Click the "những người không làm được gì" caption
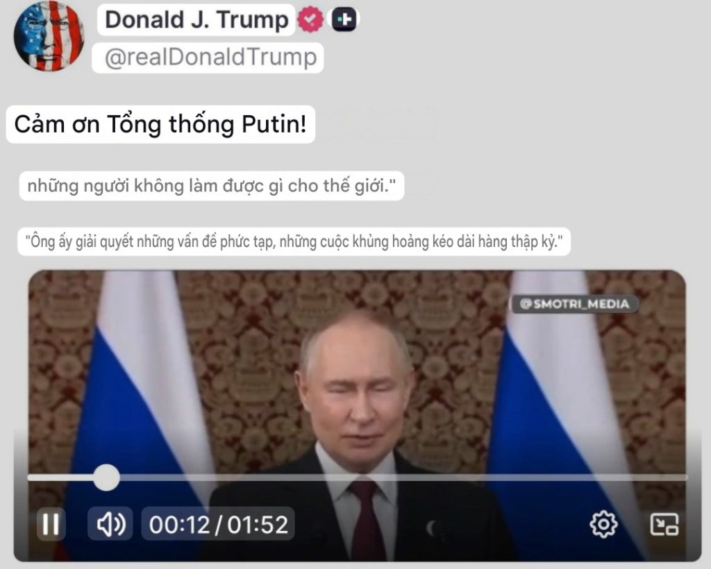Screen dimensions: 711x569 pos(211,186)
